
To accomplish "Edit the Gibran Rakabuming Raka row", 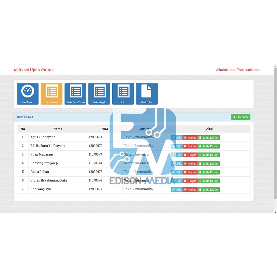I will point(177,181).
